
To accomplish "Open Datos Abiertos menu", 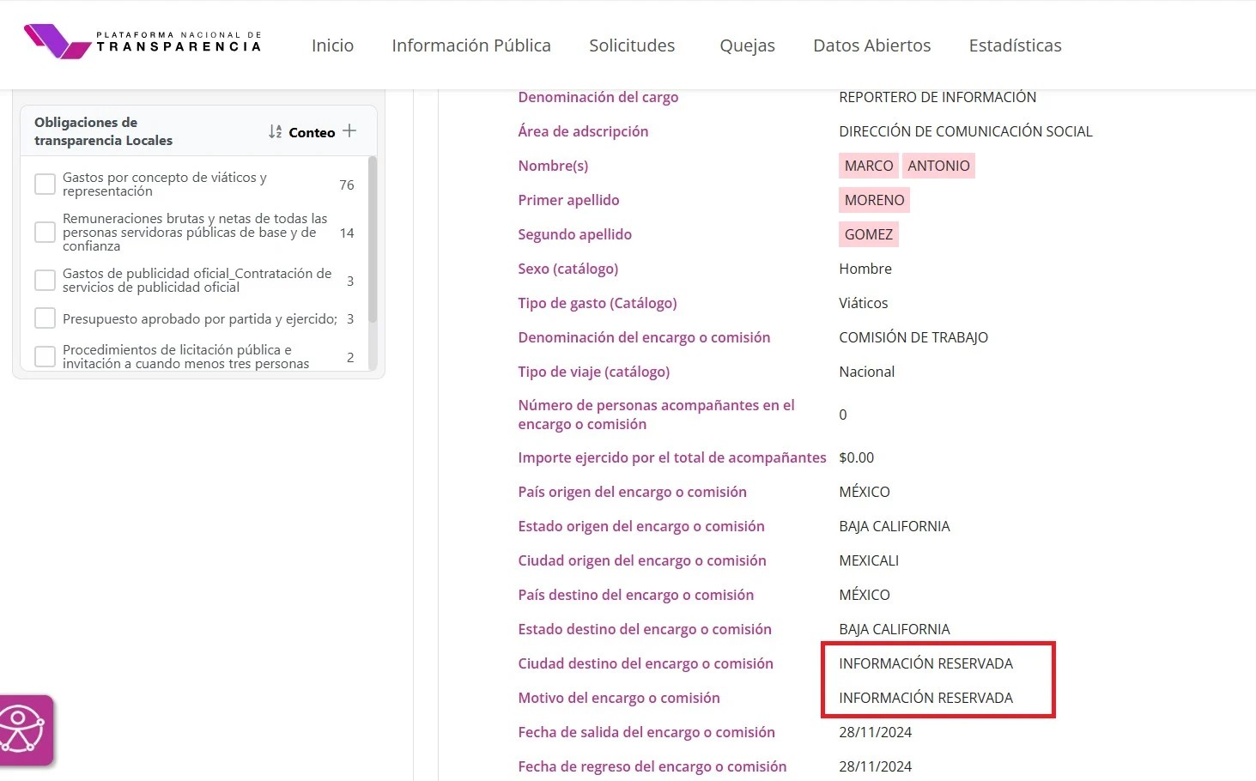I will 871,45.
